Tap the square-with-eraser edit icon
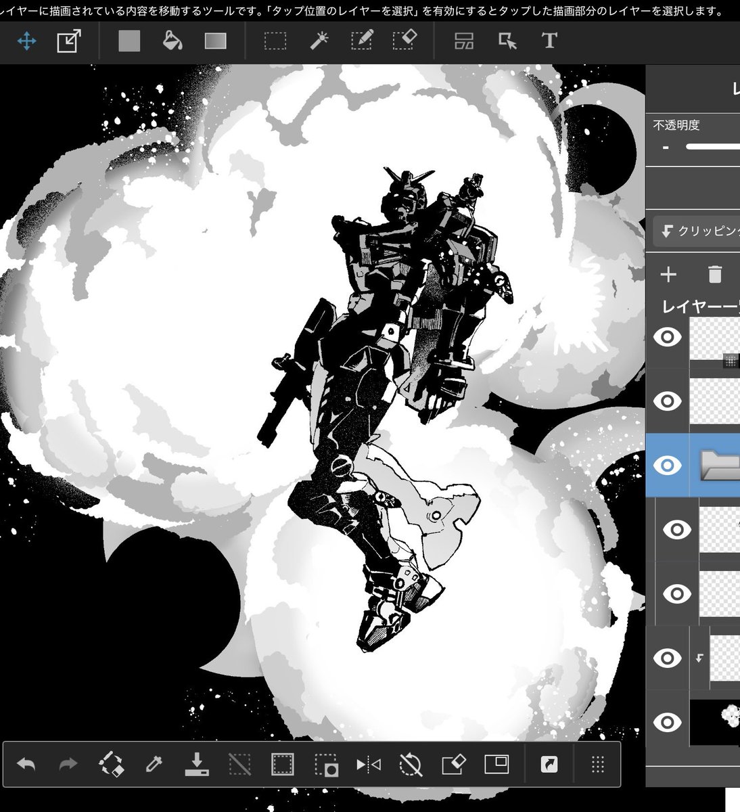Screen dimensions: 740x812 pyautogui.click(x=453, y=765)
